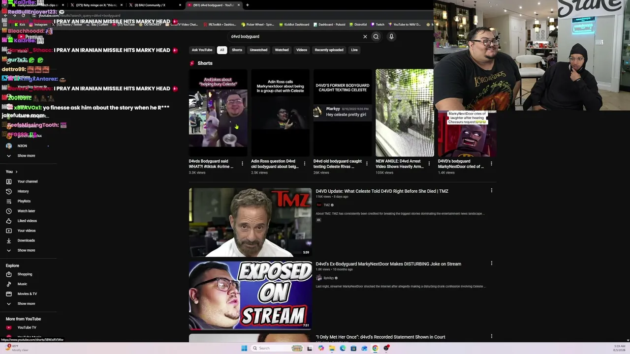Open short 'FORMER BODYGUARD CAUGHT TEXTING CELESTE'

click(x=343, y=112)
